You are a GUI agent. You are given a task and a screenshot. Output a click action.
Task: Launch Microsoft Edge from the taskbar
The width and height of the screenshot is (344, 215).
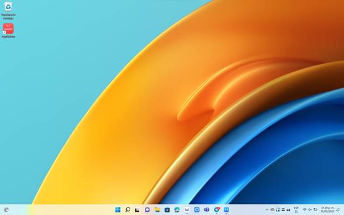(177, 210)
